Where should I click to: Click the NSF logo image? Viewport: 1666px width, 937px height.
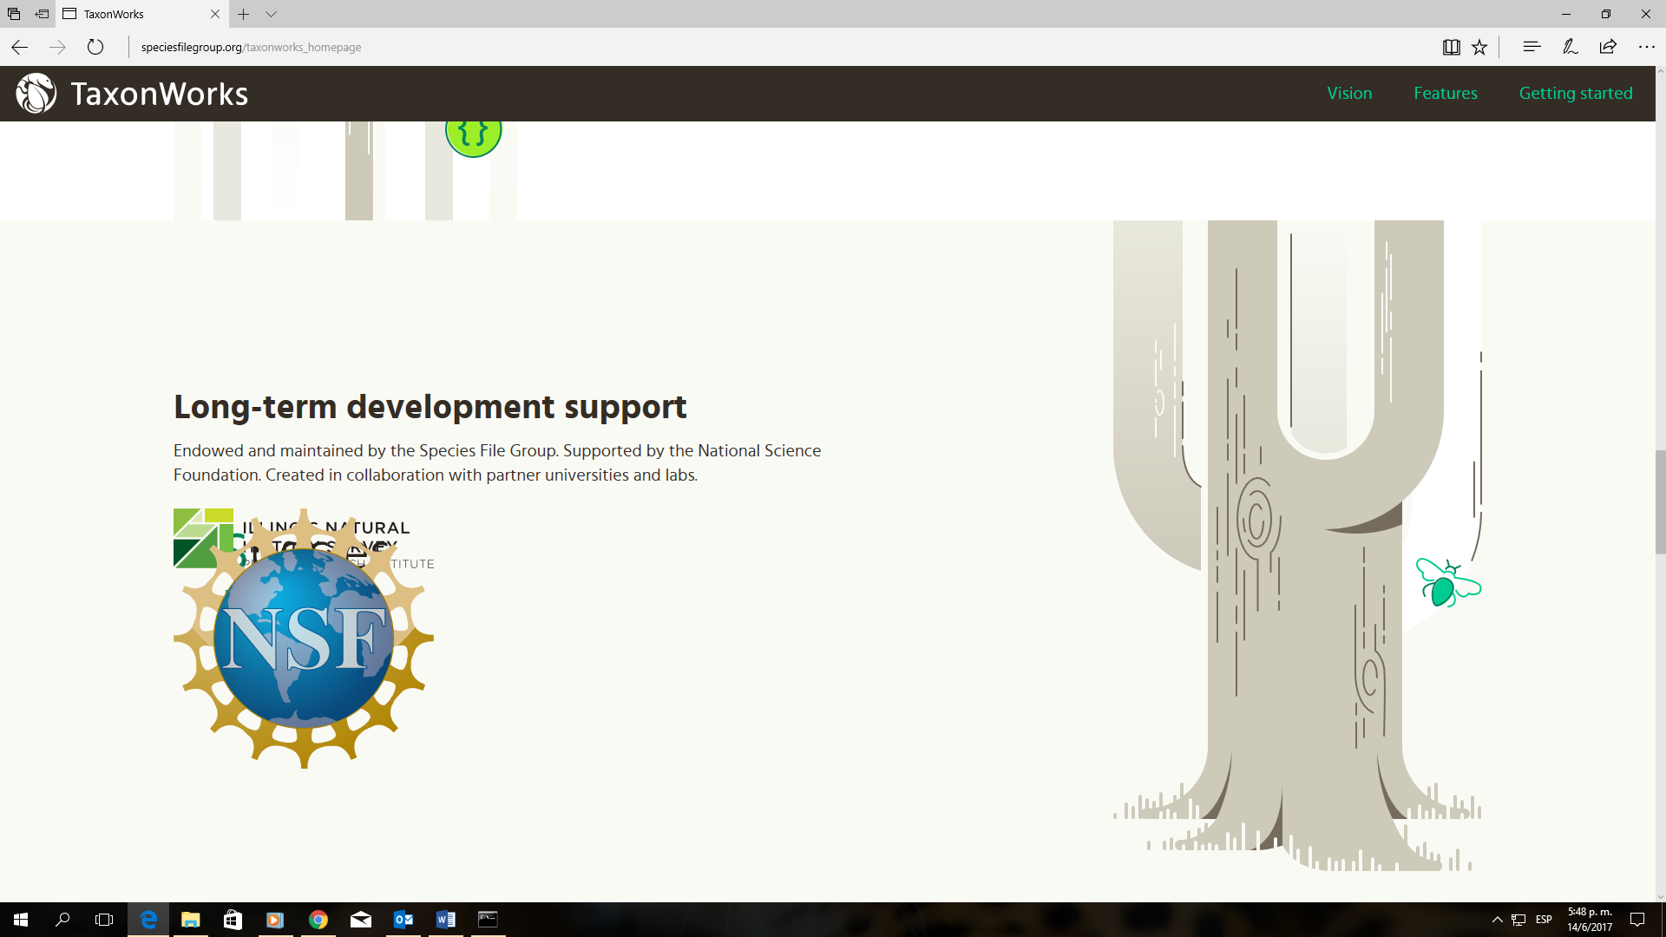pos(304,639)
